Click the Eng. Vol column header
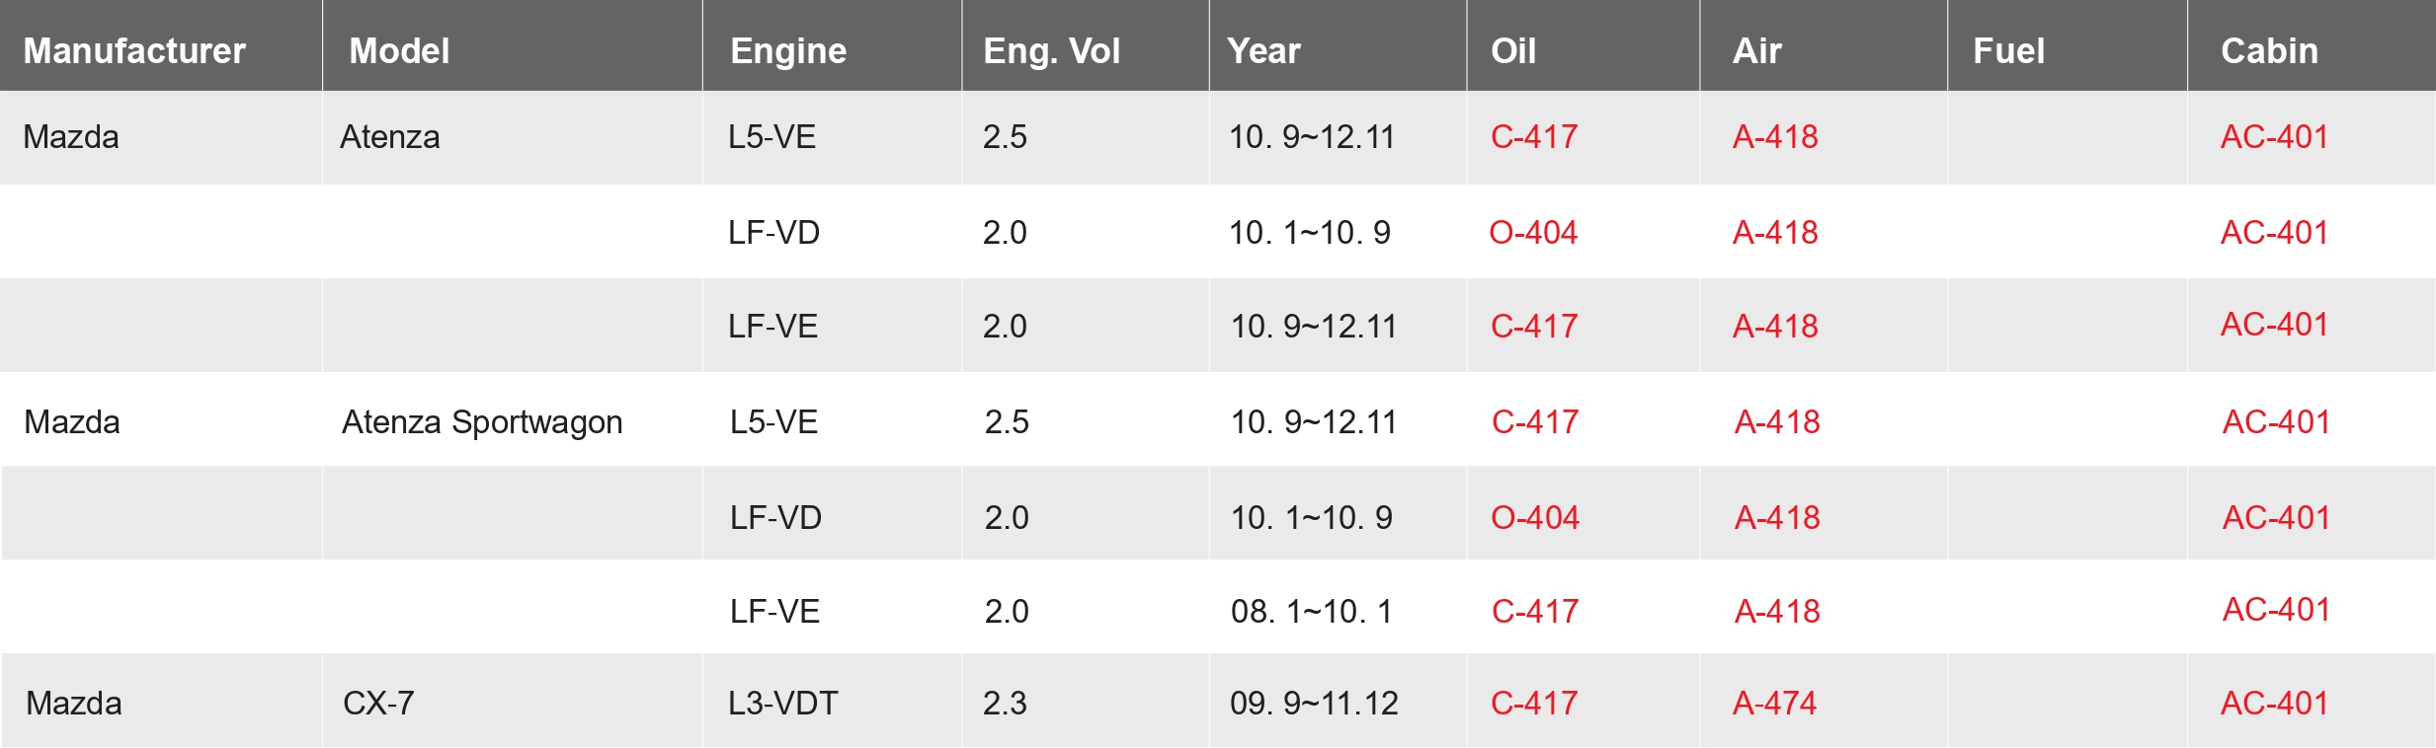This screenshot has height=748, width=2436. [1052, 51]
